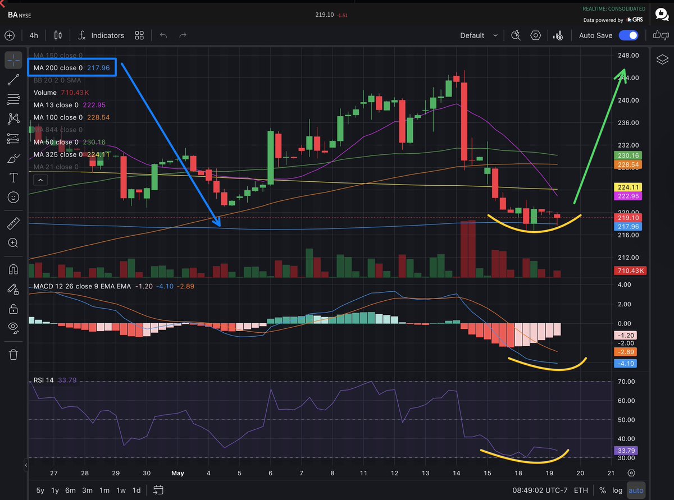Select the brush drawing tool
The width and height of the screenshot is (674, 500).
13,158
